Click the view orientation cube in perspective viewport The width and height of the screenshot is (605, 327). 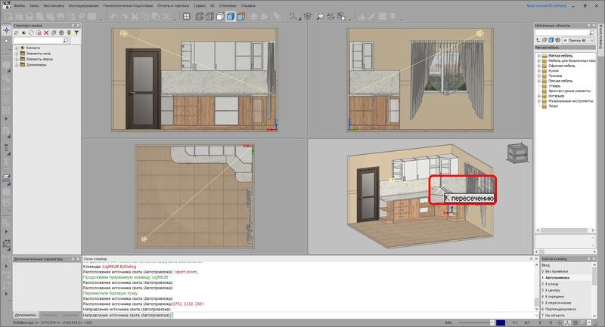coord(517,153)
